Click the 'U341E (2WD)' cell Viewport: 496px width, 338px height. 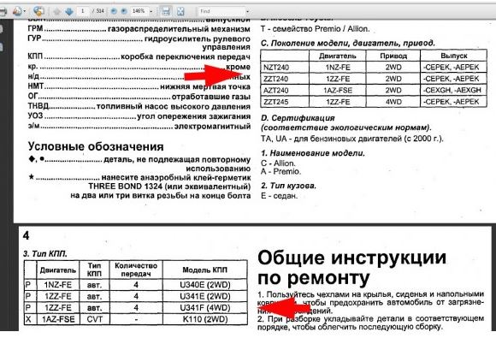pos(205,297)
